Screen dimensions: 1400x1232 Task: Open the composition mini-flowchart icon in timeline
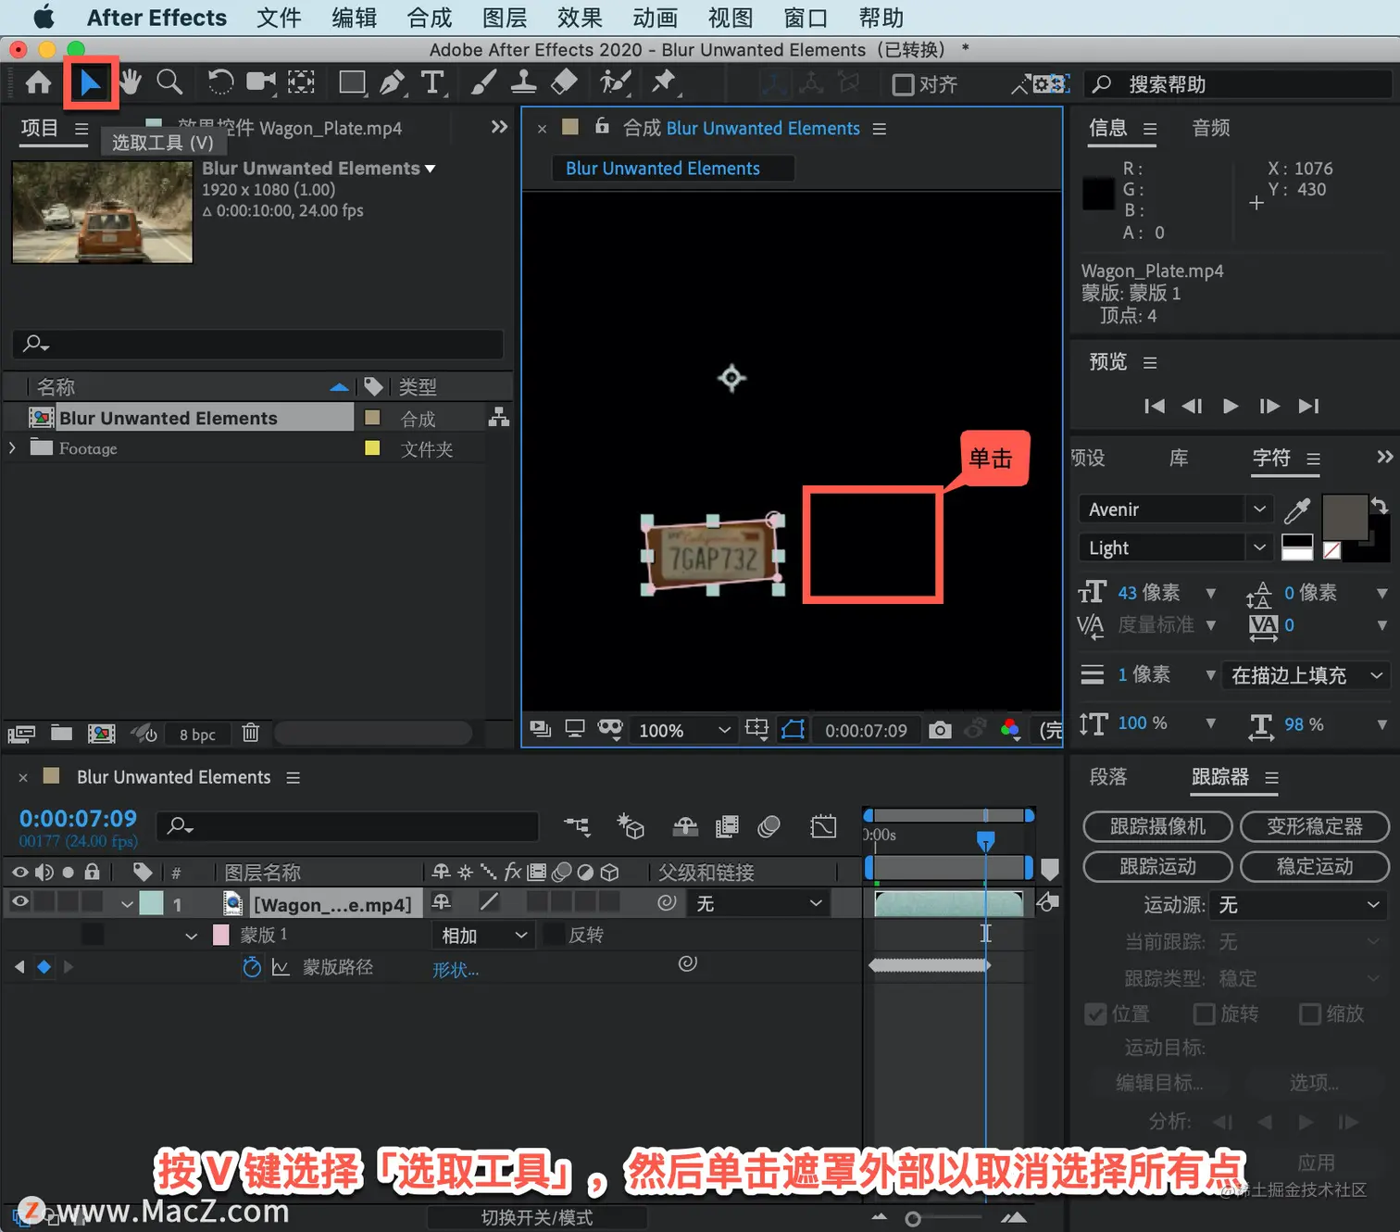click(x=577, y=825)
